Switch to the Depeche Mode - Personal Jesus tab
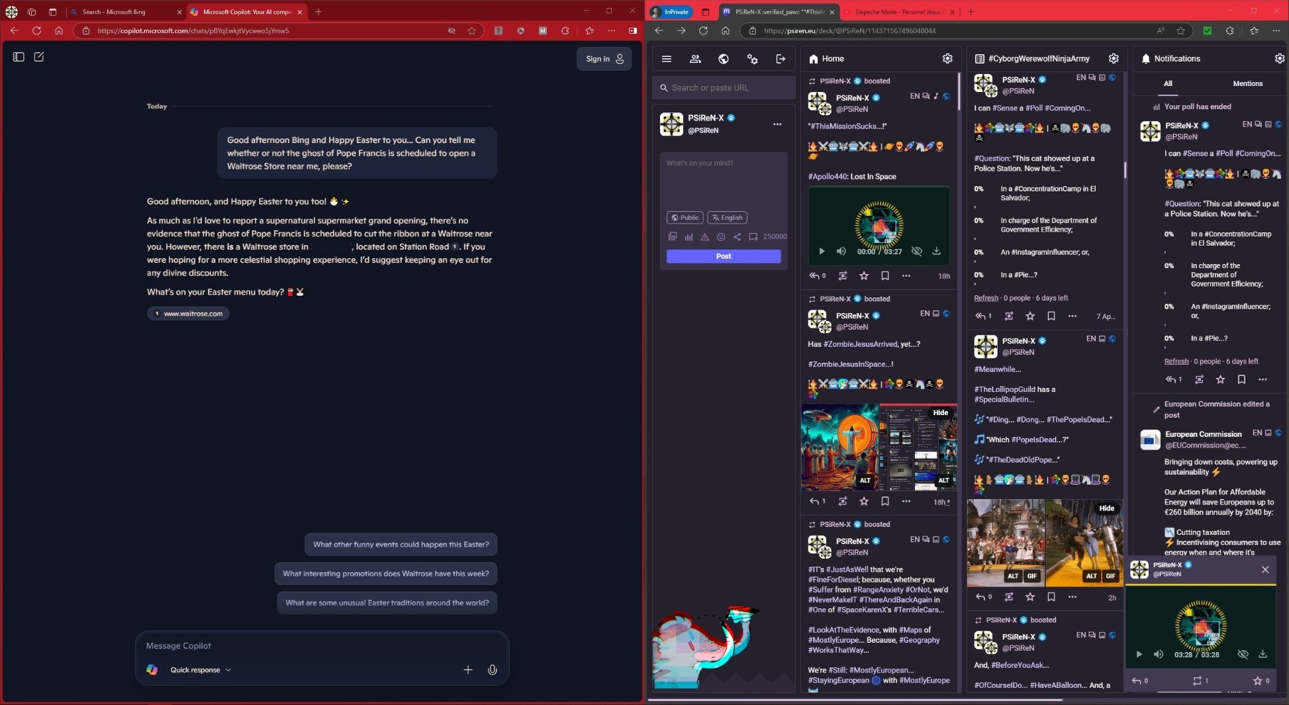The width and height of the screenshot is (1289, 705). 899,12
